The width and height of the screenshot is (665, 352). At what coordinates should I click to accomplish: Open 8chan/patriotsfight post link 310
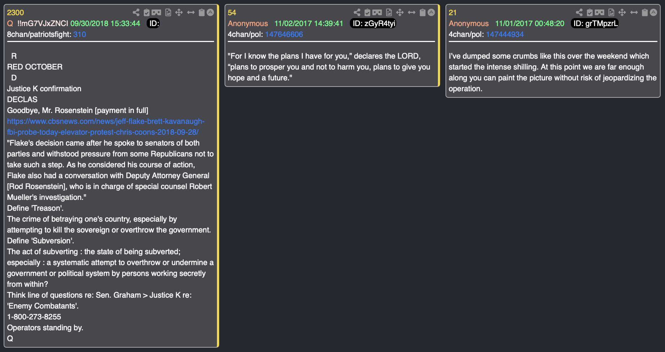tap(79, 34)
